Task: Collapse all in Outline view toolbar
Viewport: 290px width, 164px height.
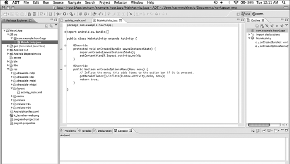Action: [x=257, y=26]
